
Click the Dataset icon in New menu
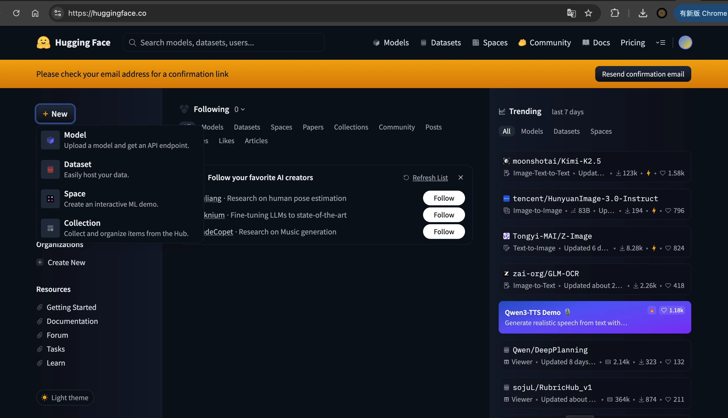point(50,169)
